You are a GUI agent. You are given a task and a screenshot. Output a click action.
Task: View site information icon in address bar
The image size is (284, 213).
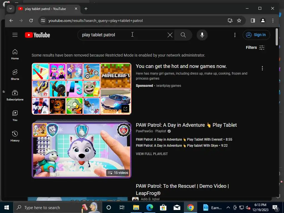point(43,21)
